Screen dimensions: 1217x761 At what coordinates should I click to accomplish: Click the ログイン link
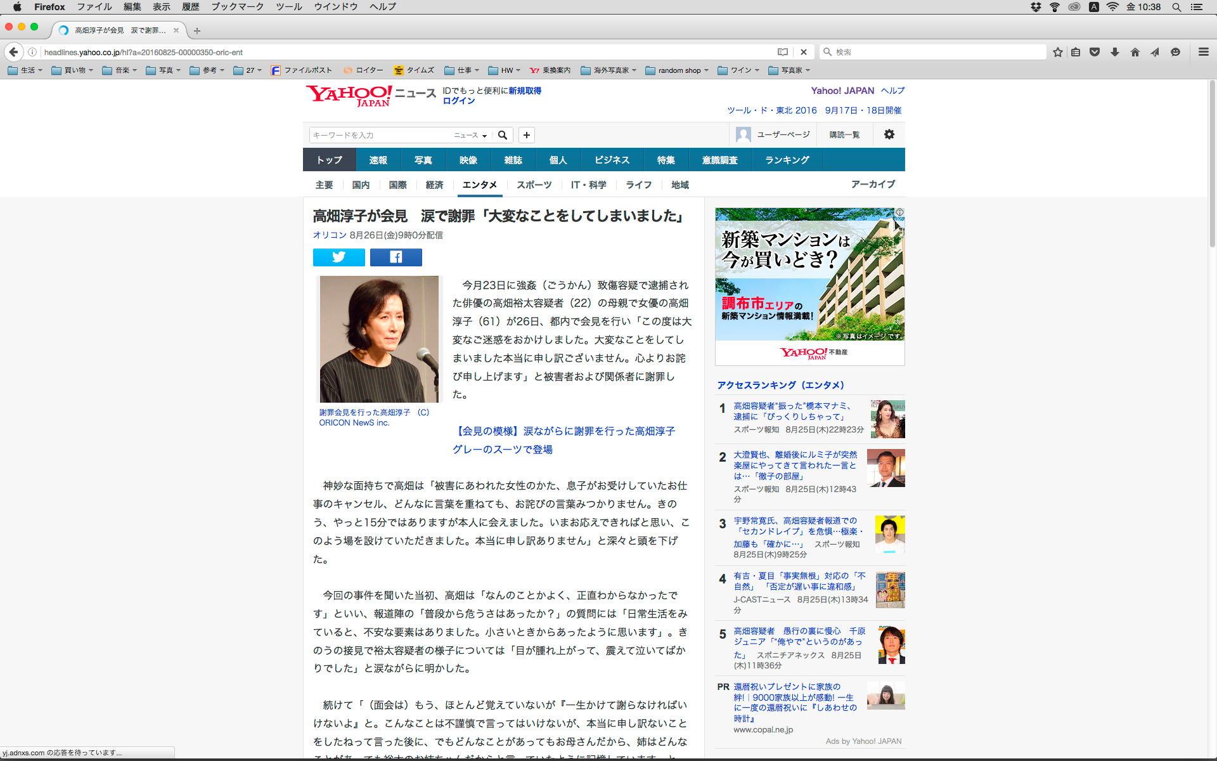(458, 101)
